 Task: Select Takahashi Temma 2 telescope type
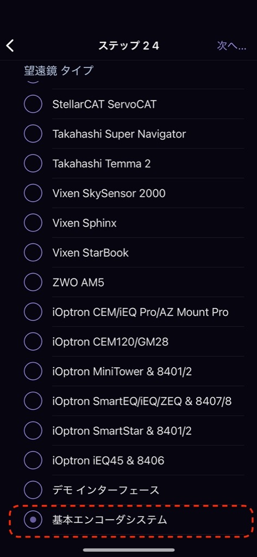(x=33, y=163)
